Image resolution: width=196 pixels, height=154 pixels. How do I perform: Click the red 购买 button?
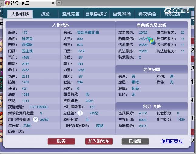[x=61, y=141]
